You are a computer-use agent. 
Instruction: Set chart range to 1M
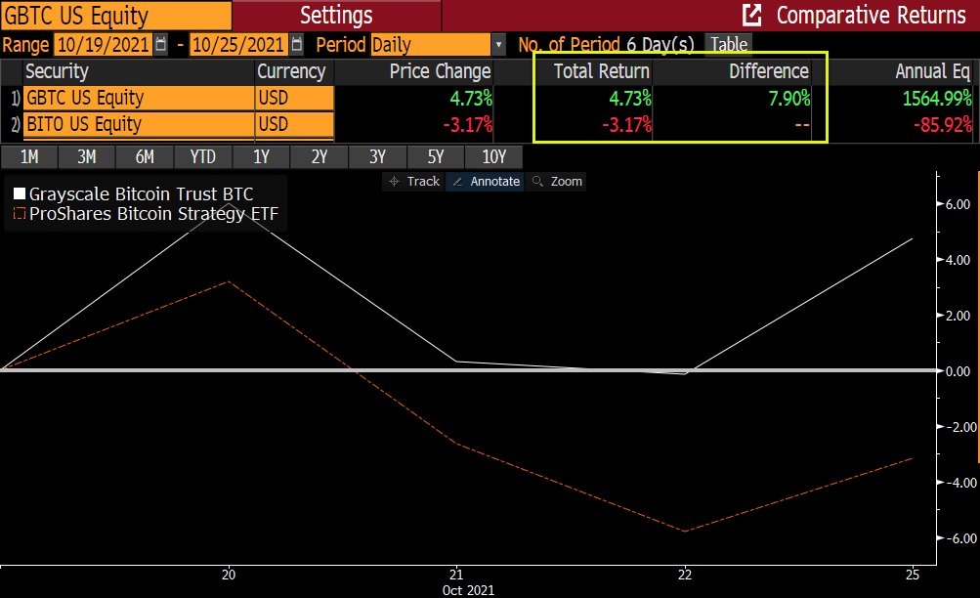pos(29,156)
